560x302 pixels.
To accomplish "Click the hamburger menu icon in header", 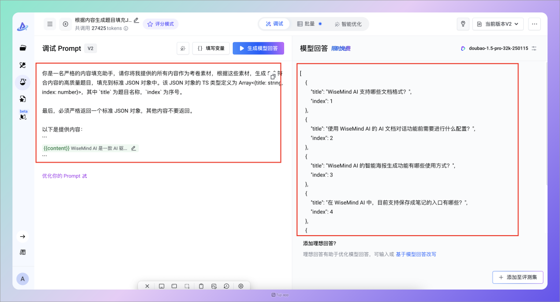I will (49, 24).
